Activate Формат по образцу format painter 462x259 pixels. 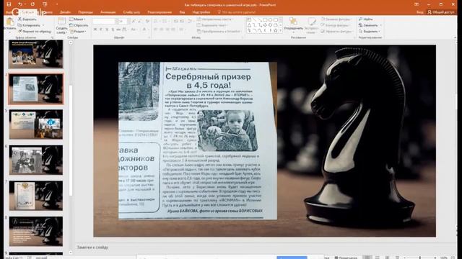[34, 31]
